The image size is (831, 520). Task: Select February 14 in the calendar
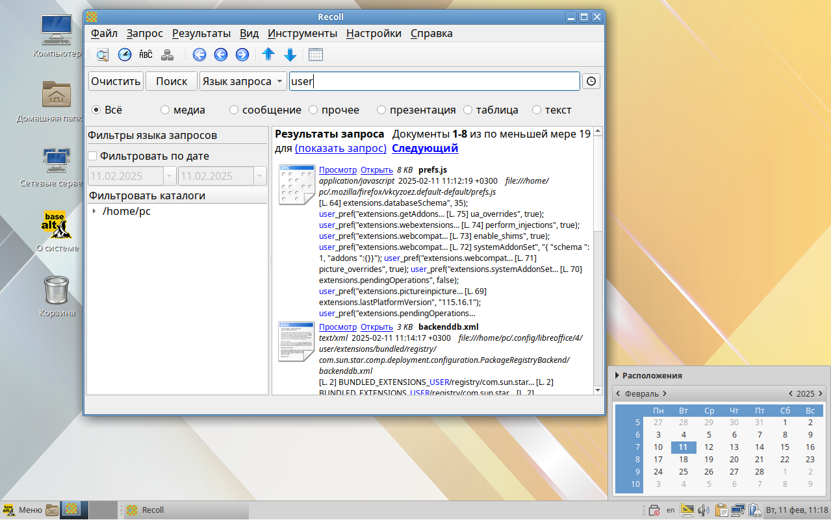click(x=759, y=447)
